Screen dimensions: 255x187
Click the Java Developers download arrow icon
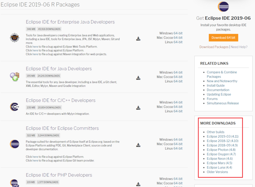click(138, 78)
